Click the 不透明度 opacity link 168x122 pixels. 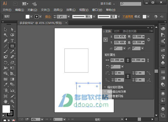pyautogui.click(x=128, y=17)
